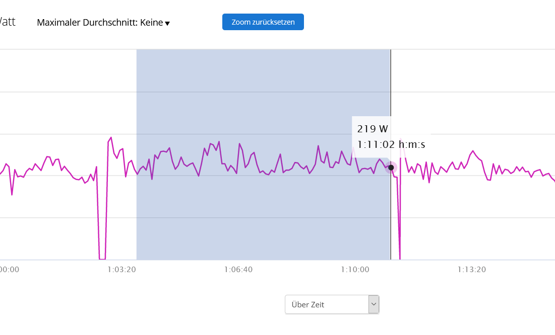The width and height of the screenshot is (555, 335).
Task: Click the black data point marker on the curve
Action: click(x=391, y=168)
